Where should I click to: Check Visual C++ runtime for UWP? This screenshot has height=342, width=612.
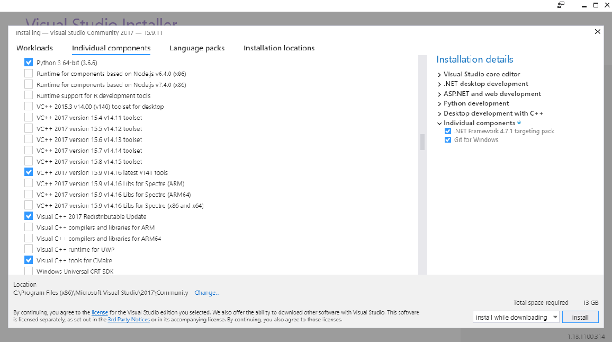tap(29, 249)
